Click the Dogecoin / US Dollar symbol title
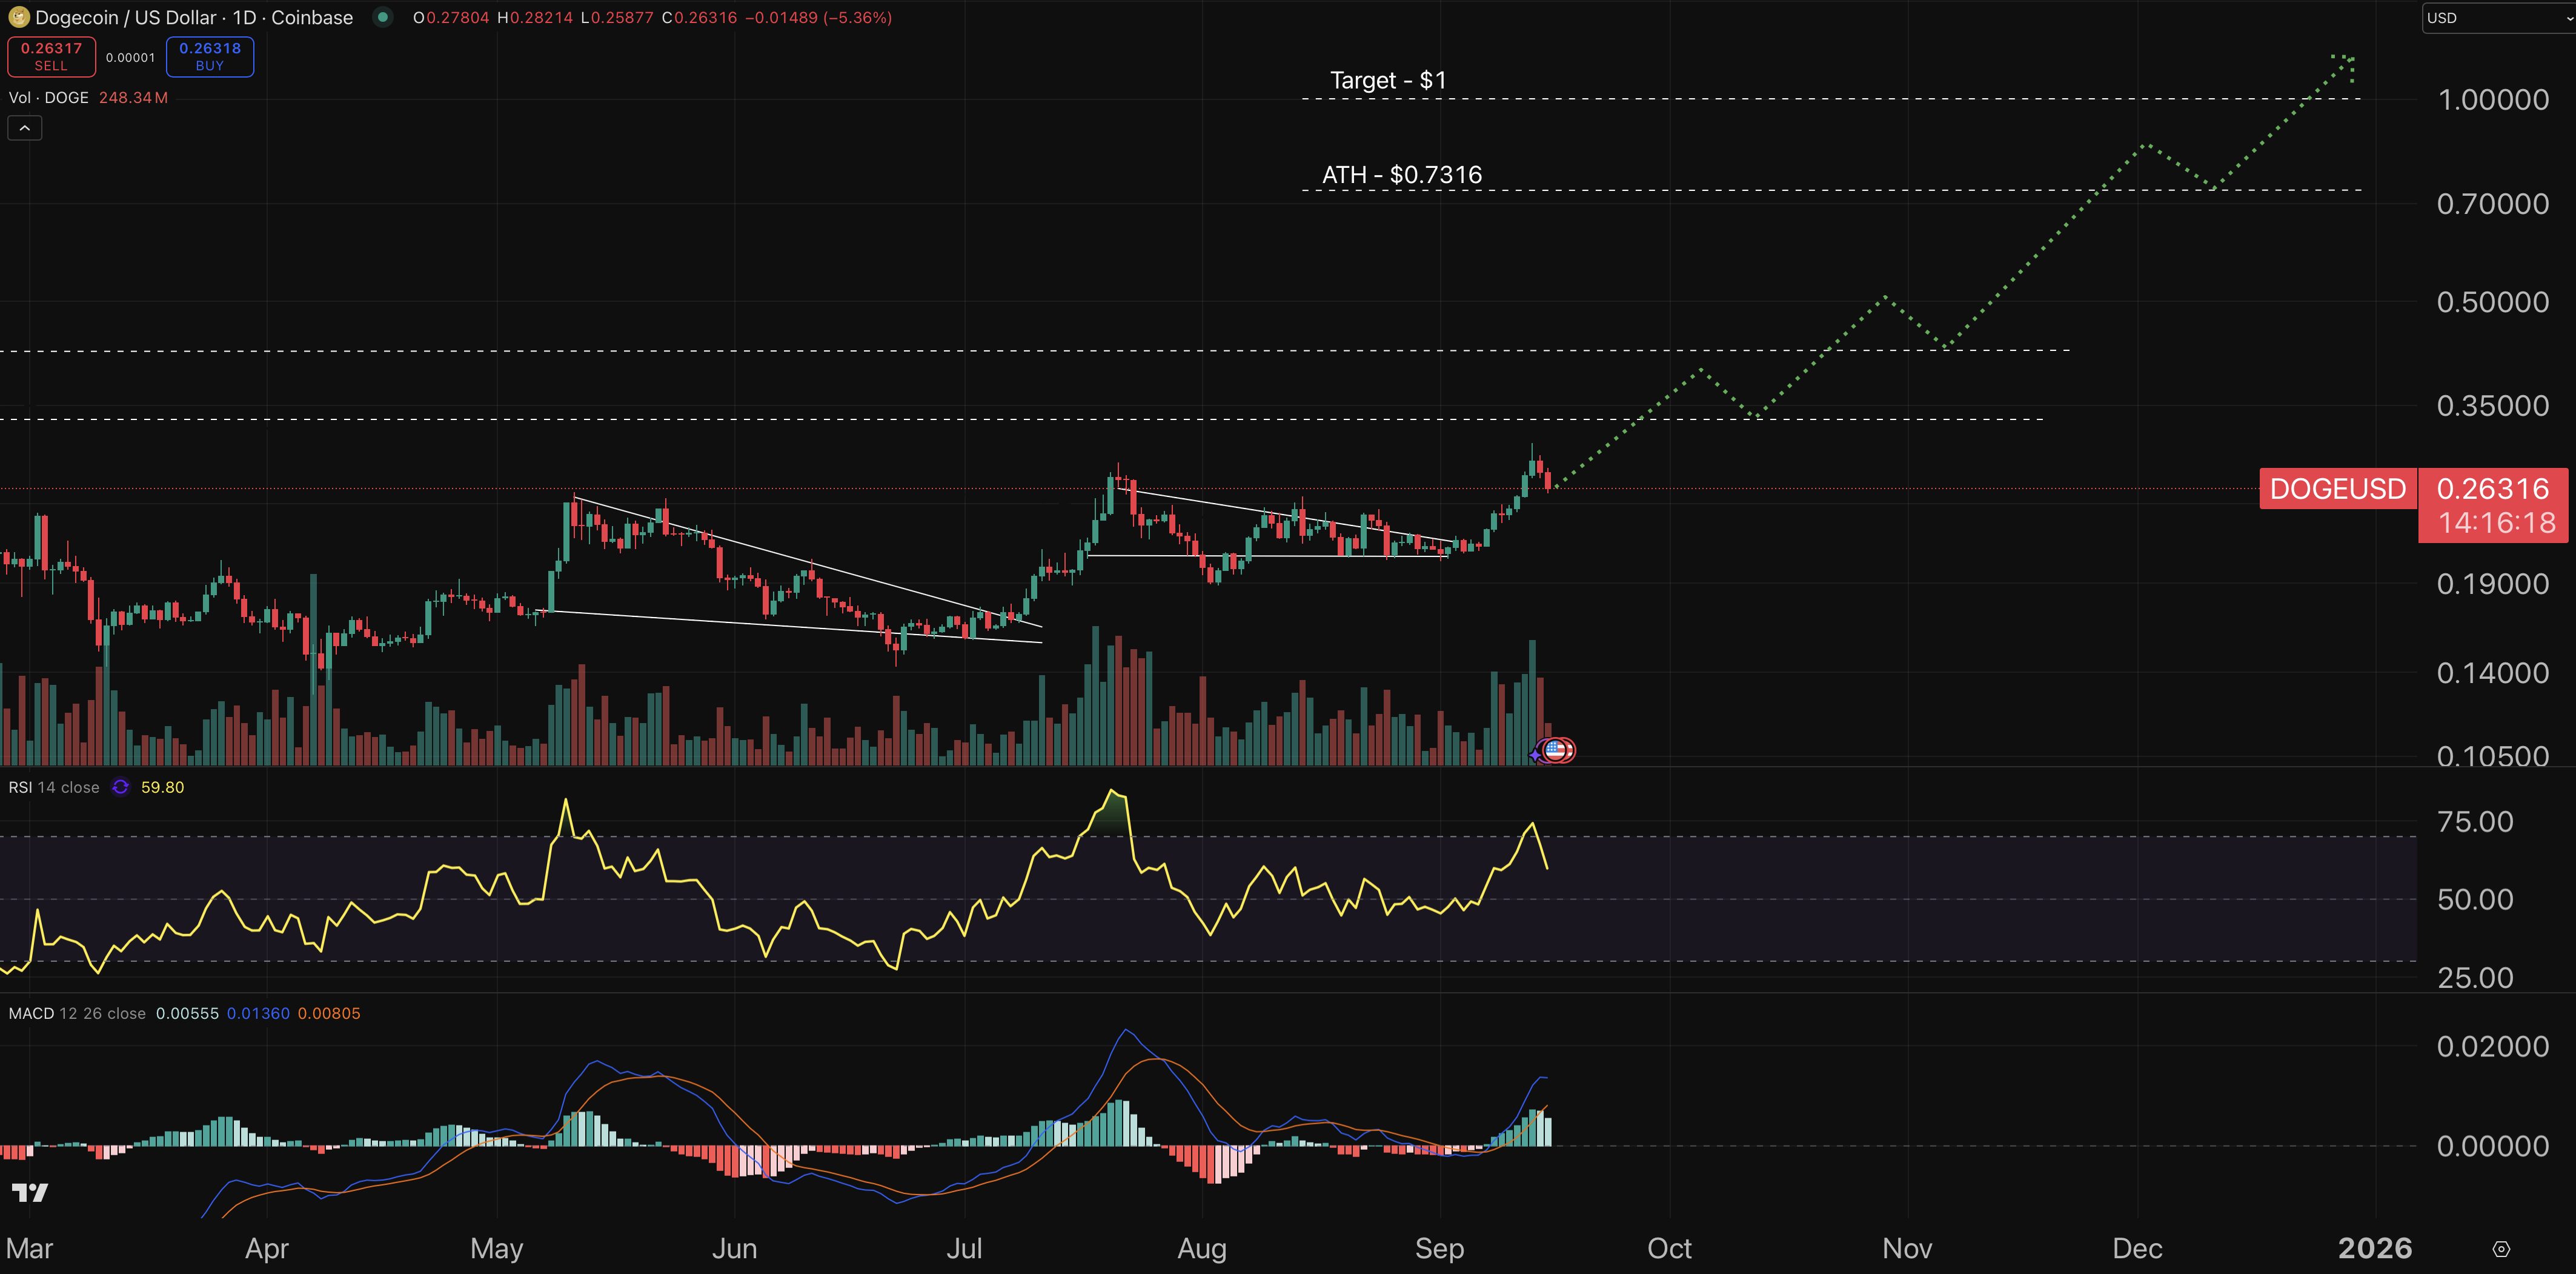 pos(194,17)
